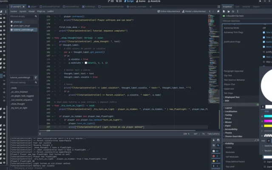Save resource icon in Inspector toolbar
This screenshot has width=272, height=170.
(x=233, y=11)
